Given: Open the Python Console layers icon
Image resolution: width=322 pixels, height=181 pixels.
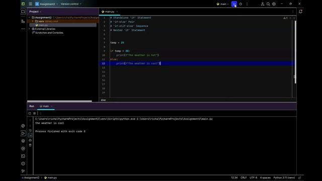Looking at the screenshot, I should click(x=23, y=141).
